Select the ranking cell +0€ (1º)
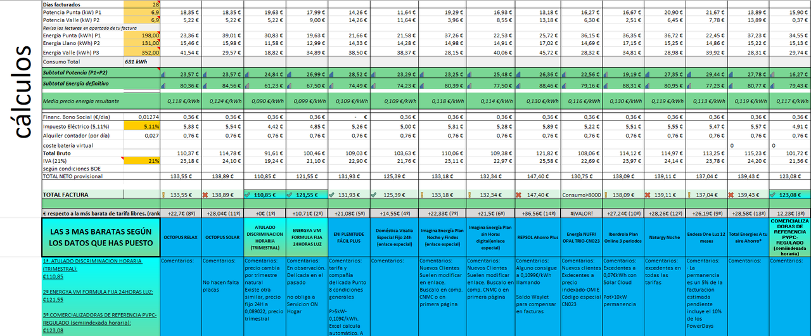This screenshot has height=336, width=811. click(265, 213)
